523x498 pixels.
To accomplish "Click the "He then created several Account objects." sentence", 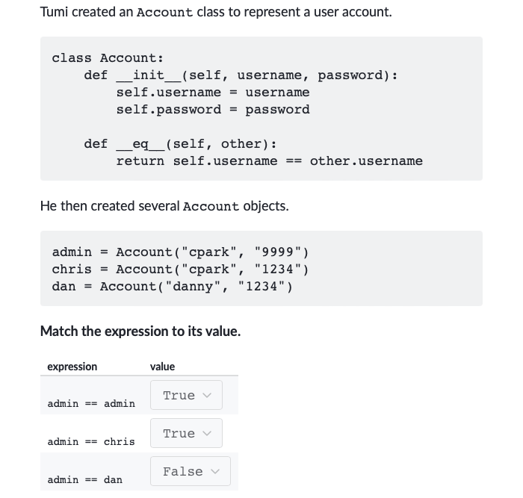I will coord(164,206).
